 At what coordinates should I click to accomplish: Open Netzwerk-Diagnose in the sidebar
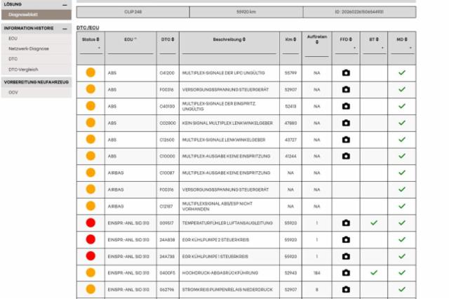27,49
